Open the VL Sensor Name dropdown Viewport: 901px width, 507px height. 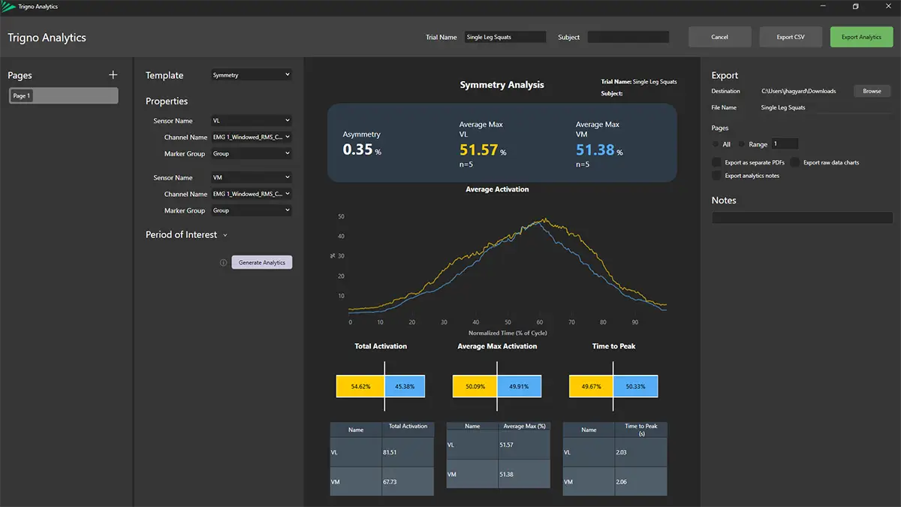coord(251,121)
